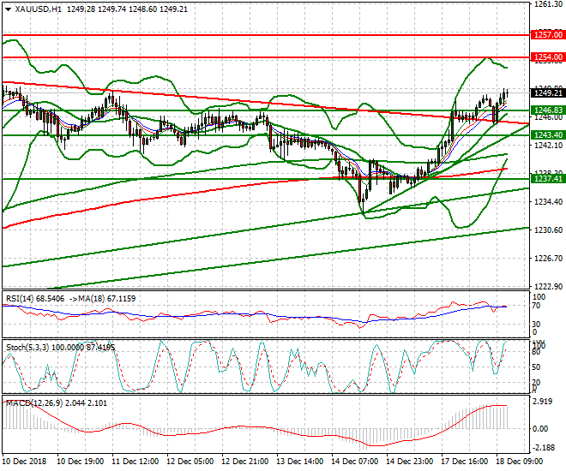Select the red 1254.00 price level label
566x471 pixels.
tap(548, 57)
